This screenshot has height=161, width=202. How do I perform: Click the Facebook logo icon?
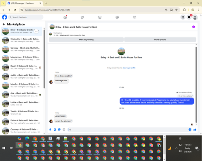click(4, 17)
